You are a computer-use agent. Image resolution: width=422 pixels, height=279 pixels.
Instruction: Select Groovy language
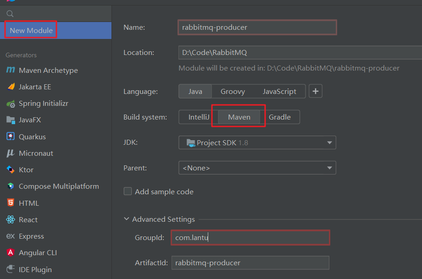(233, 91)
